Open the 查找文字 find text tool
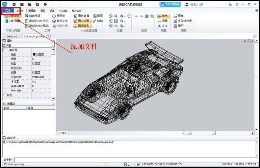This screenshot has height=168, width=260. [60, 21]
